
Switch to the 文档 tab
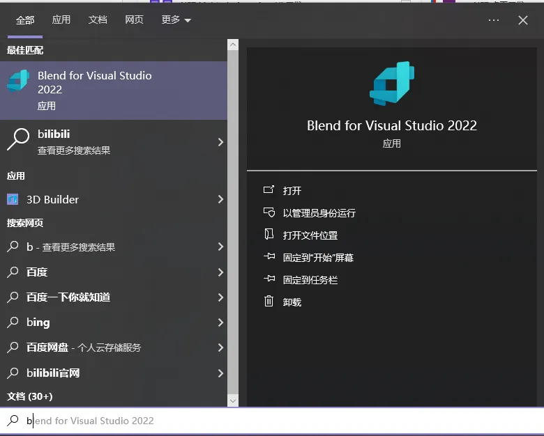pyautogui.click(x=98, y=20)
